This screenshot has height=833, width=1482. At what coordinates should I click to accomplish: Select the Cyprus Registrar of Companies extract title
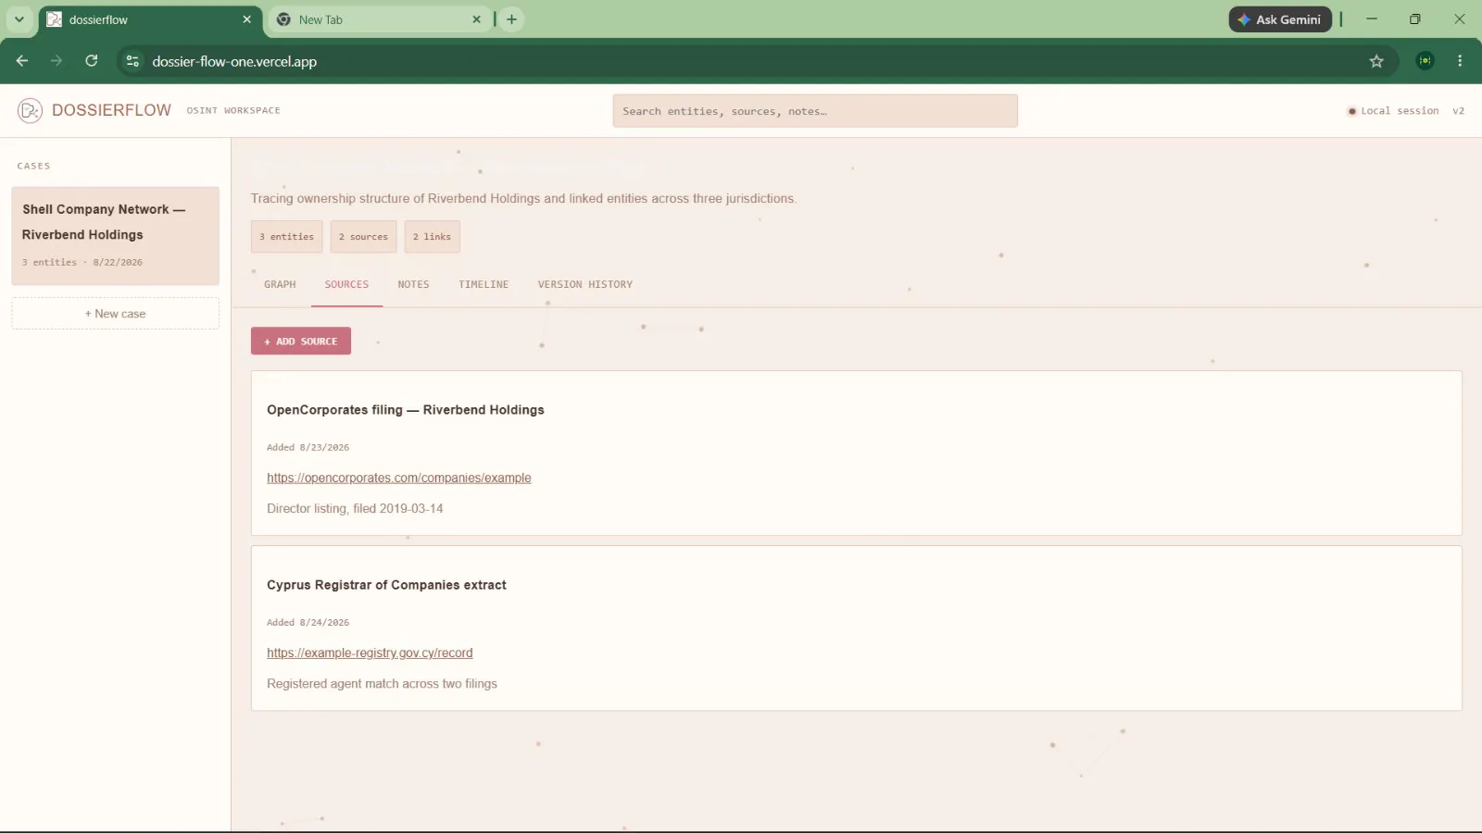[x=386, y=585]
